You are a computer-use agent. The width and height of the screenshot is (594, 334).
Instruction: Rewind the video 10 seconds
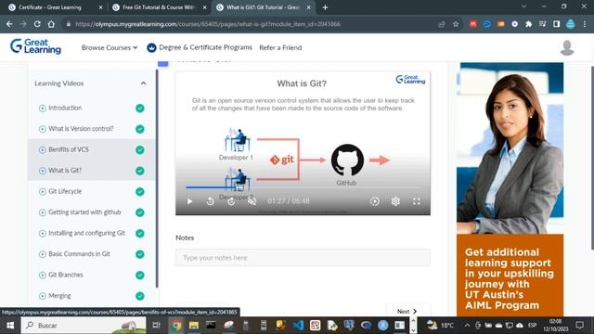point(211,201)
